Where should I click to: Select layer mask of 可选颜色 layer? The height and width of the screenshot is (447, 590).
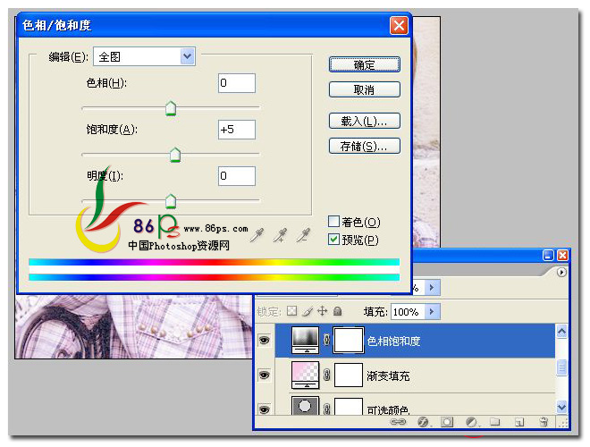349,407
